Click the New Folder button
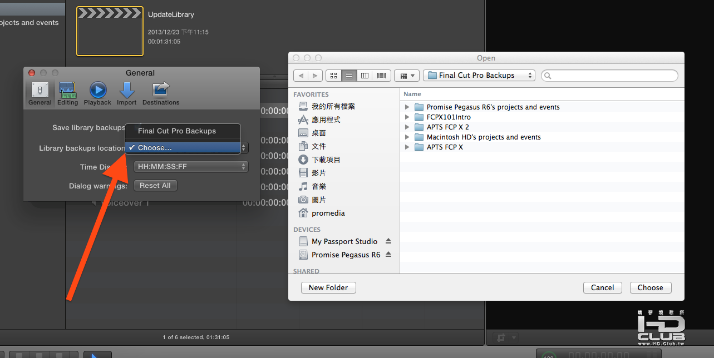Image resolution: width=714 pixels, height=358 pixels. click(328, 287)
